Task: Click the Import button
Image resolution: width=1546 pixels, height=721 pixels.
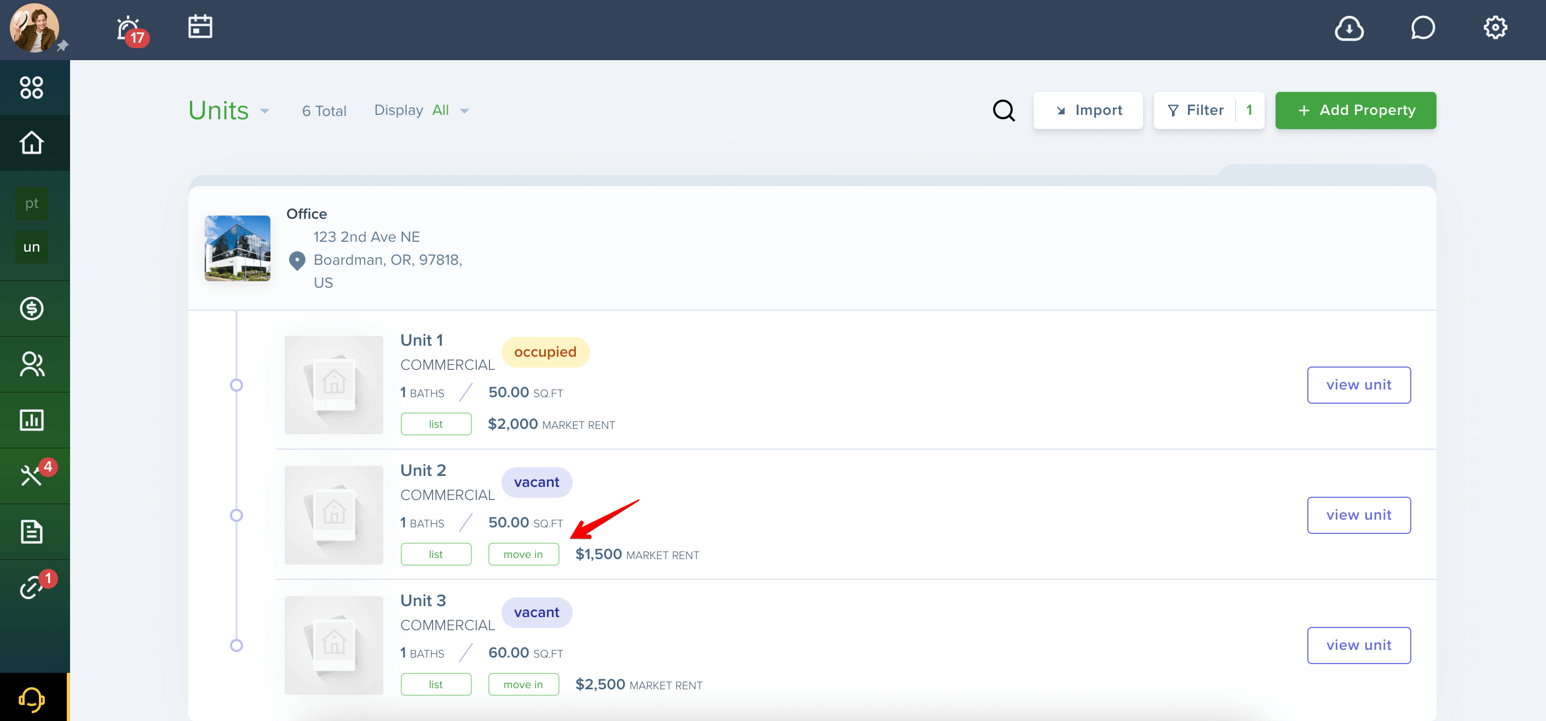Action: click(1087, 111)
